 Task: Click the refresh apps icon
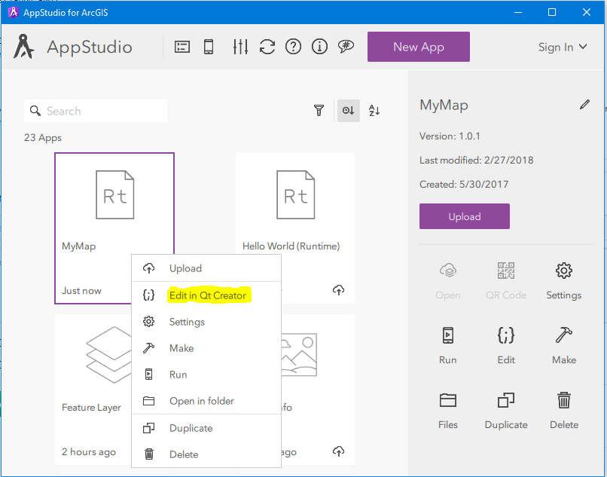[267, 47]
